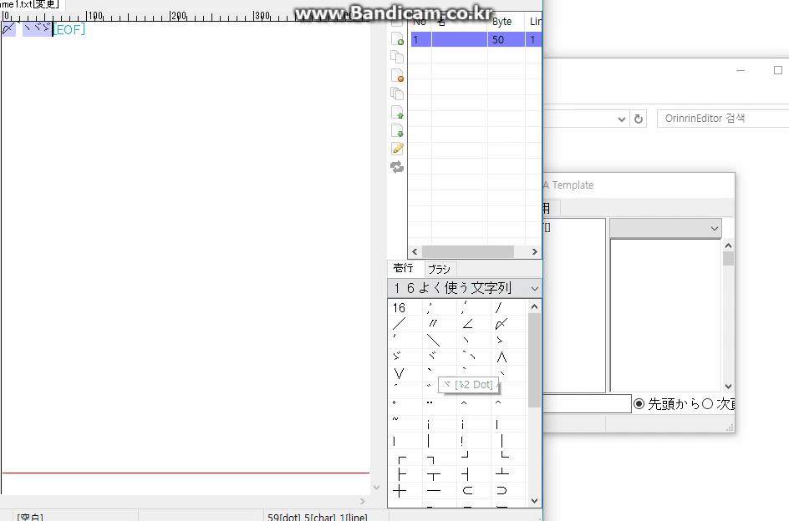Open the Explorer address bar history dropdown

pyautogui.click(x=621, y=119)
